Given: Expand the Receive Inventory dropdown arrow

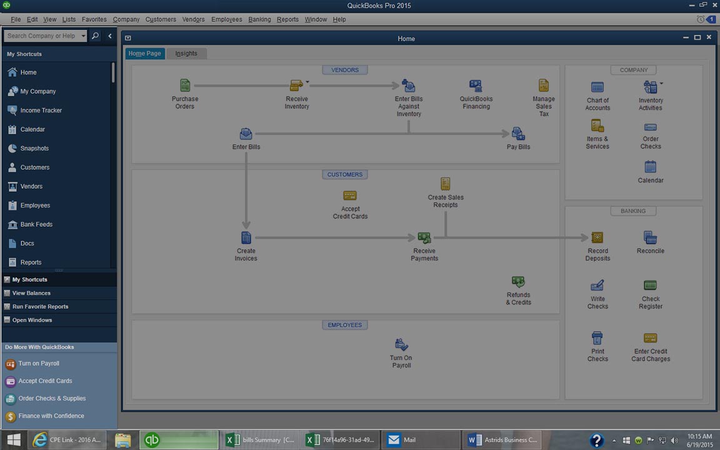Looking at the screenshot, I should click(x=307, y=82).
